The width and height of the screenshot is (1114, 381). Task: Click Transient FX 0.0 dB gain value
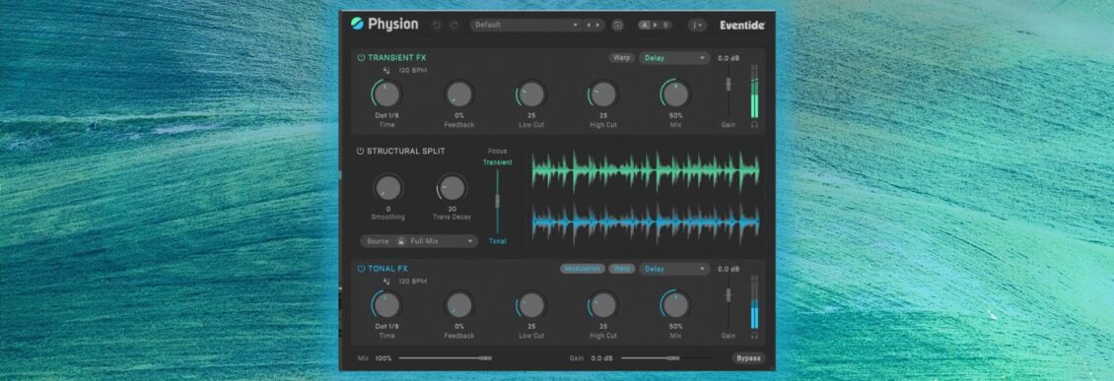[729, 58]
